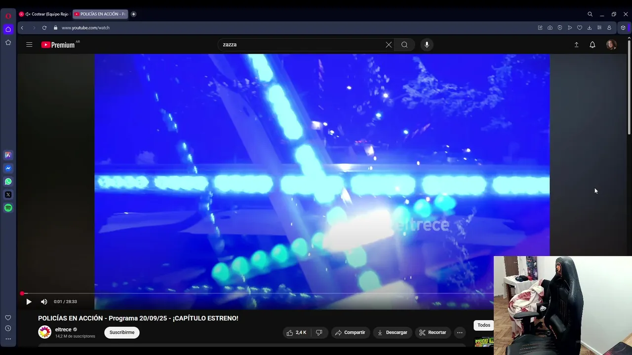Start voice search with microphone
The height and width of the screenshot is (355, 632).
click(427, 44)
